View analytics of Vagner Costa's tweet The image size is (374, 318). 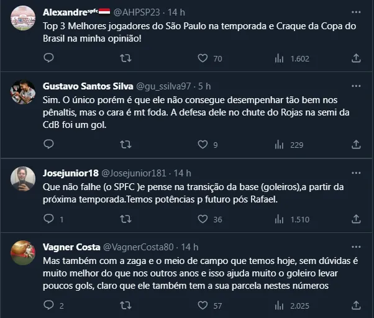[x=279, y=305]
